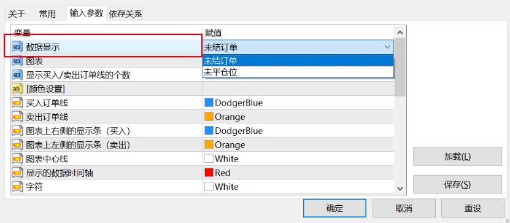The image size is (510, 223).
Task: Click the 买入订单线 color parameter icon
Action: coord(17,103)
